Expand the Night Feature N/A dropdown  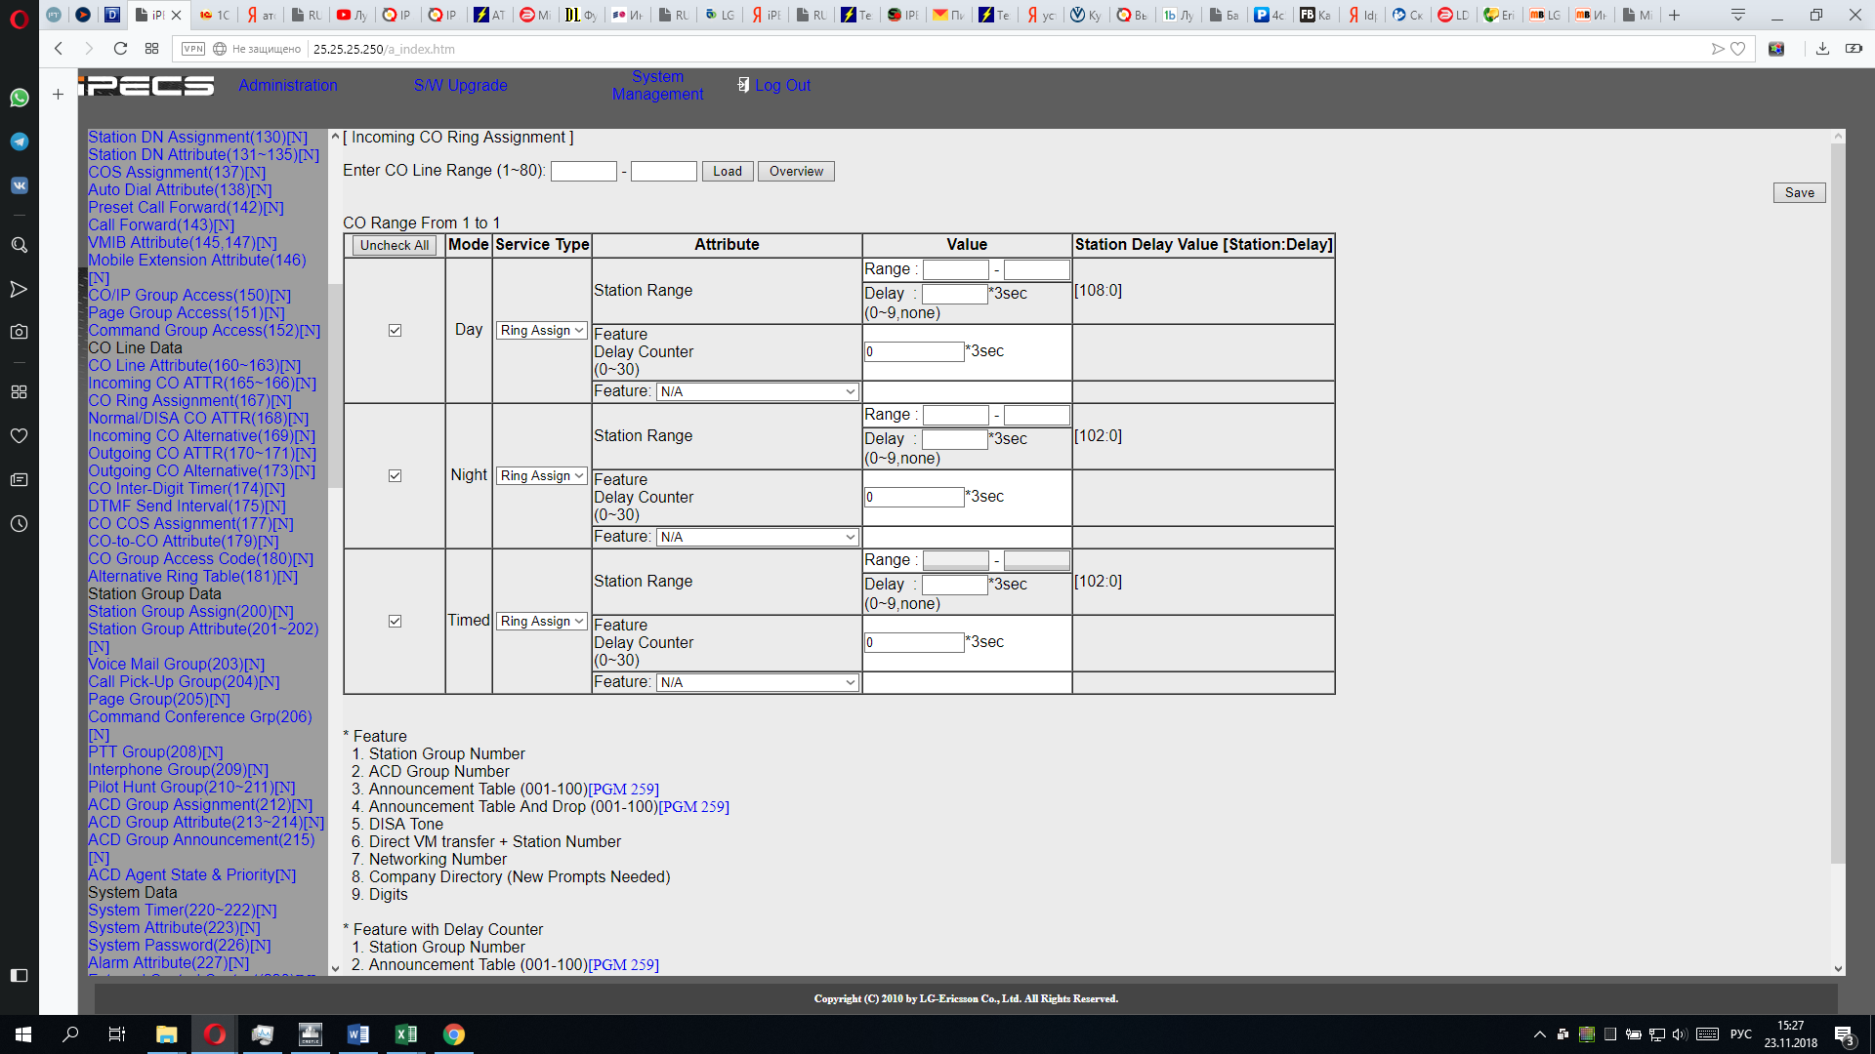(x=757, y=538)
